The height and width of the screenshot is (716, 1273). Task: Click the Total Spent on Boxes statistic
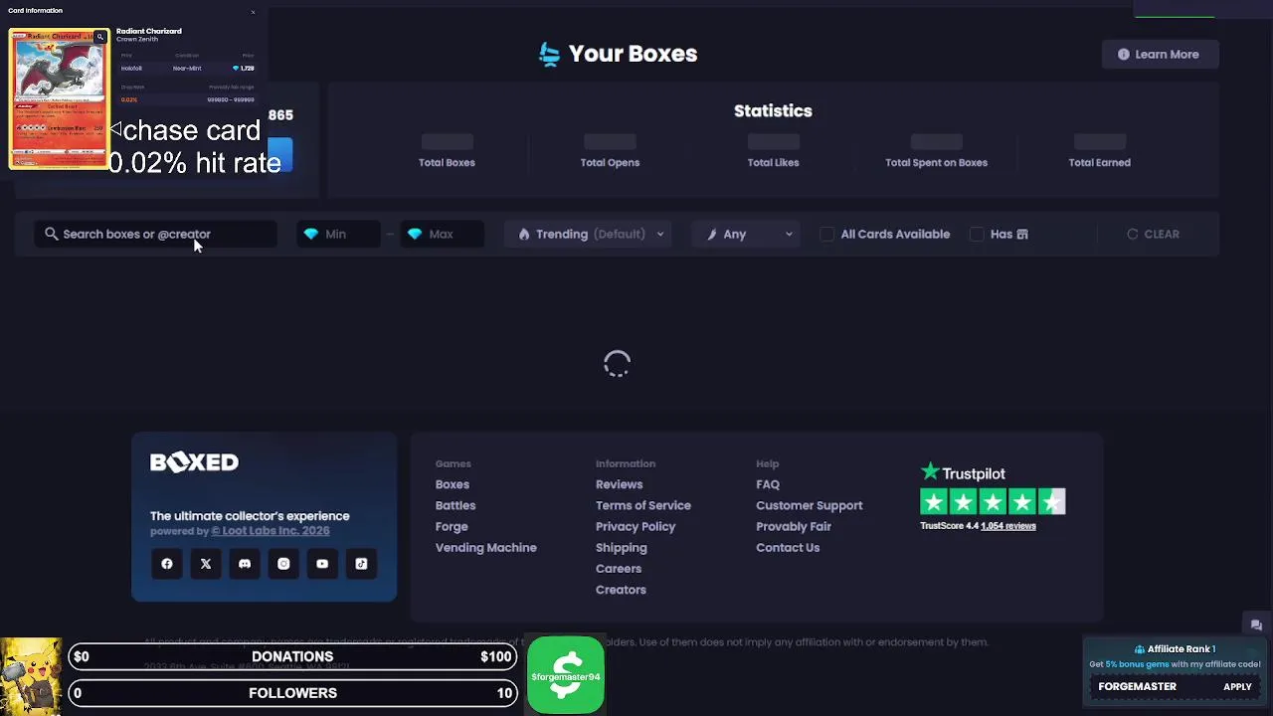(937, 151)
